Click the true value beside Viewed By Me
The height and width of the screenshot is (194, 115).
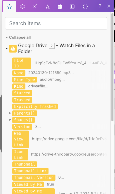click(x=50, y=184)
